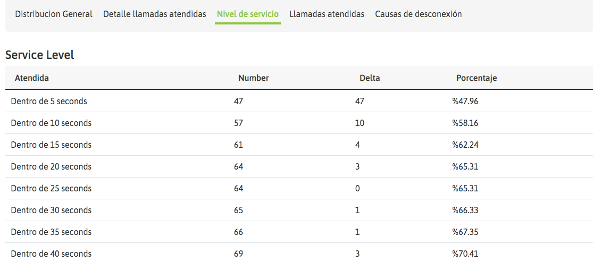593x261 pixels.
Task: Switch to Detalle llamadas atendidas tab
Action: coord(155,14)
